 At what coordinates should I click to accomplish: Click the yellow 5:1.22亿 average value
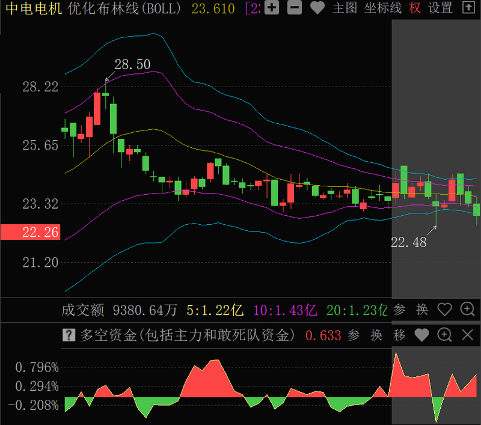point(215,310)
